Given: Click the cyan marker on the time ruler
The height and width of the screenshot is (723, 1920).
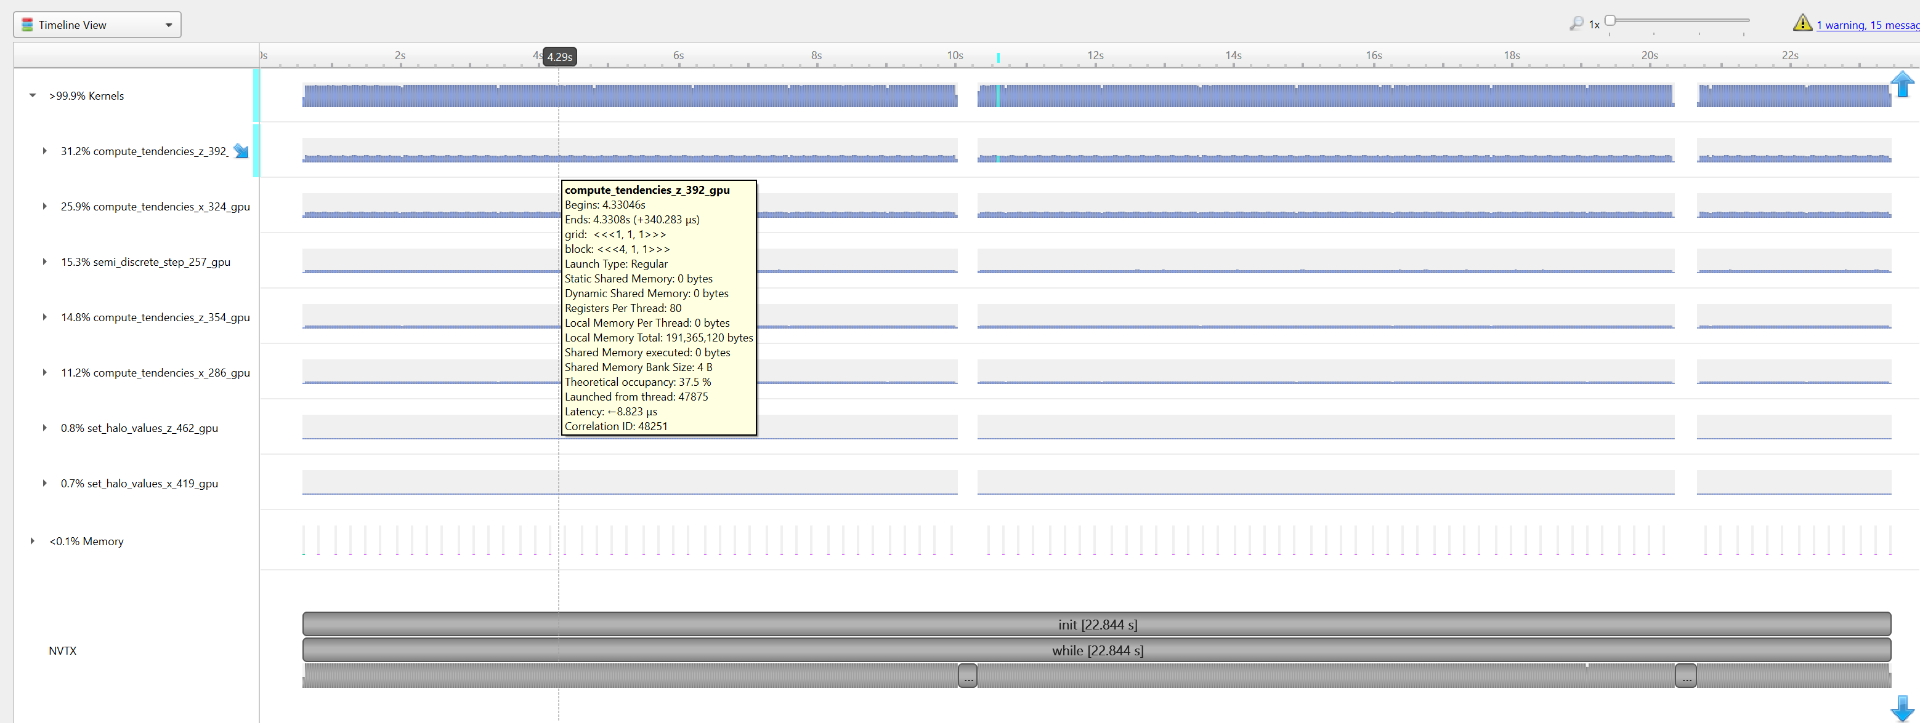Looking at the screenshot, I should click(998, 57).
